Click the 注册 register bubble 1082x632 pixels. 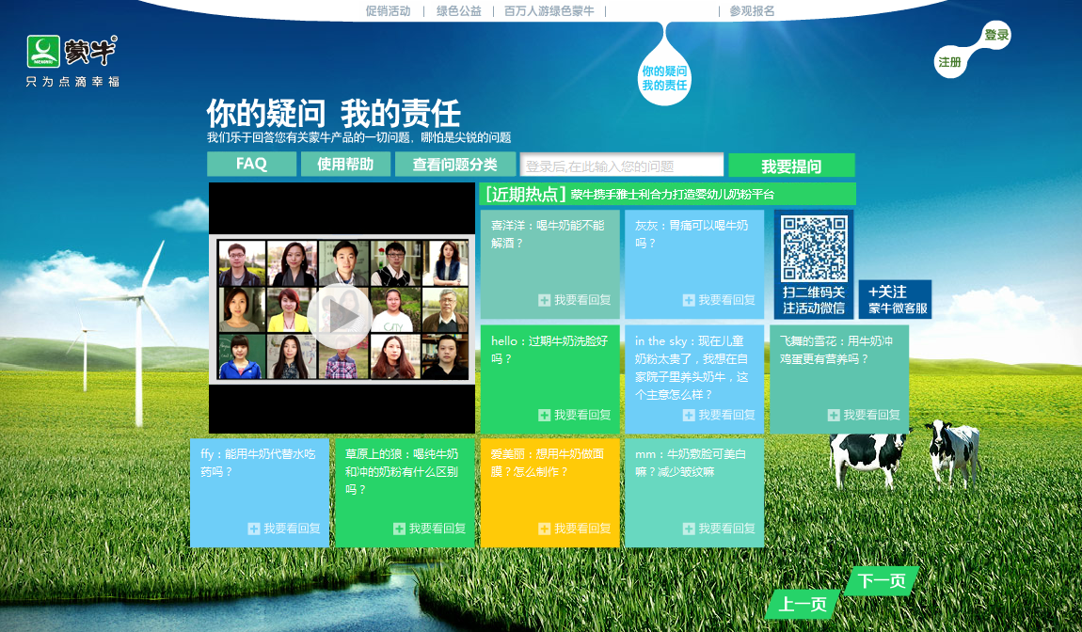949,62
